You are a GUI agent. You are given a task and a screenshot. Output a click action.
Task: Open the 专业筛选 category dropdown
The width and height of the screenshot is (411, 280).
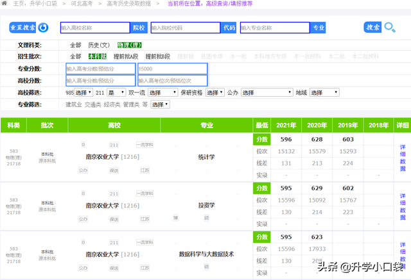tap(160, 104)
